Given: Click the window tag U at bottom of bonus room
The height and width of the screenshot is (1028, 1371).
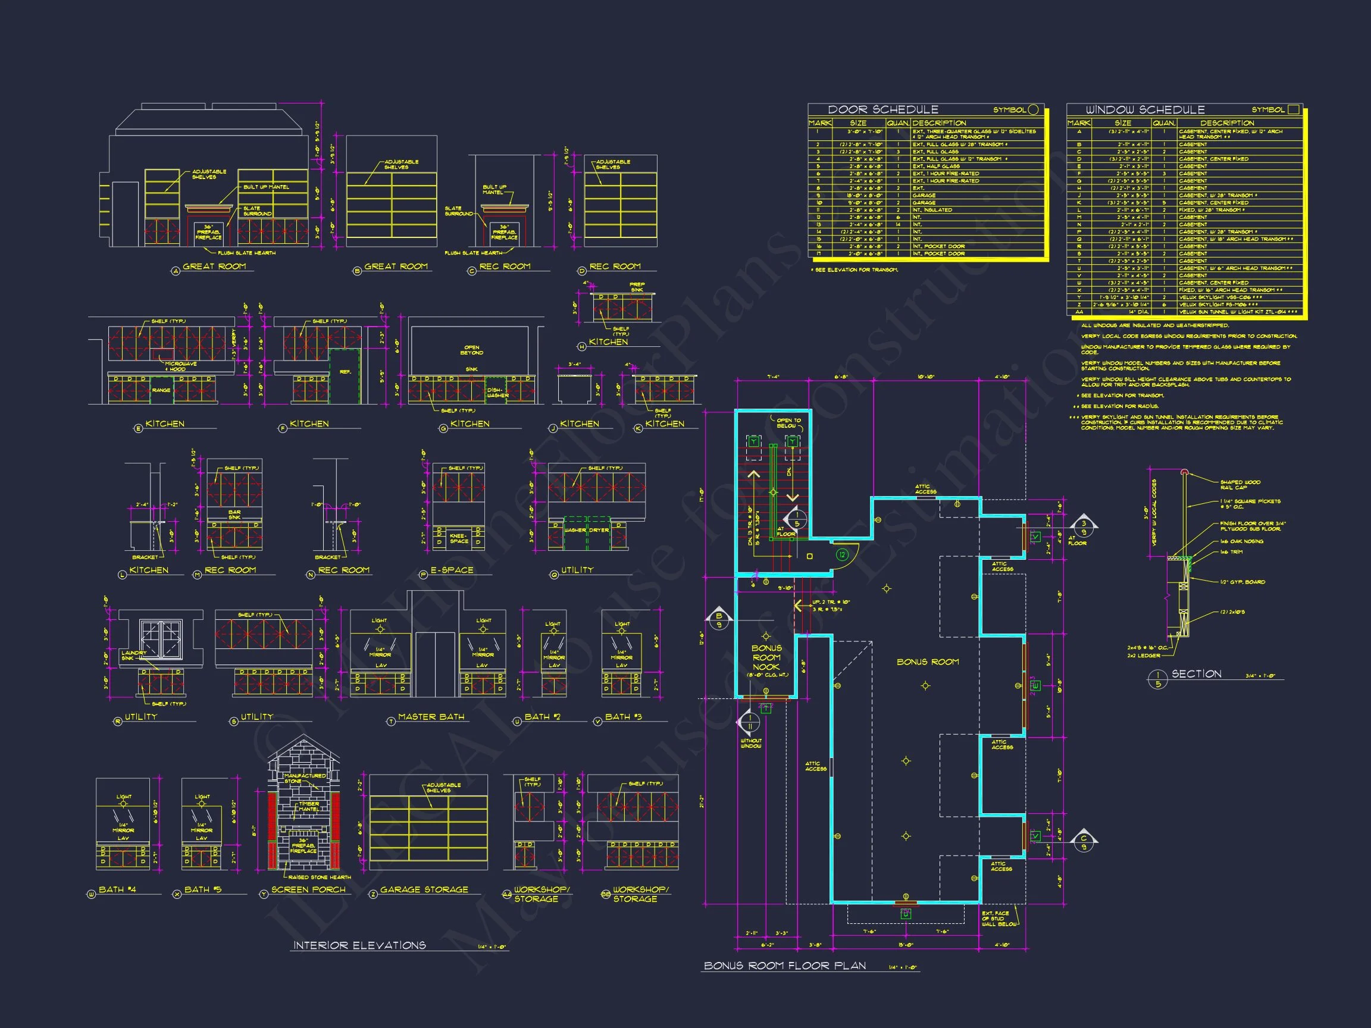Looking at the screenshot, I should coord(906,914).
